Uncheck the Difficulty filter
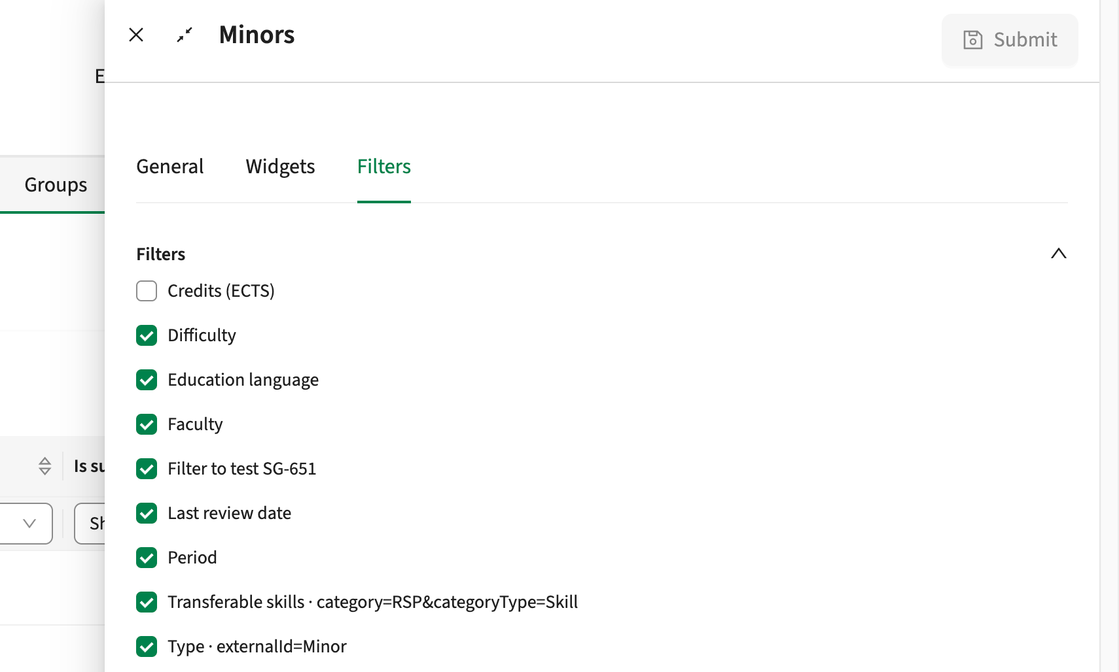Image resolution: width=1119 pixels, height=672 pixels. pos(147,335)
